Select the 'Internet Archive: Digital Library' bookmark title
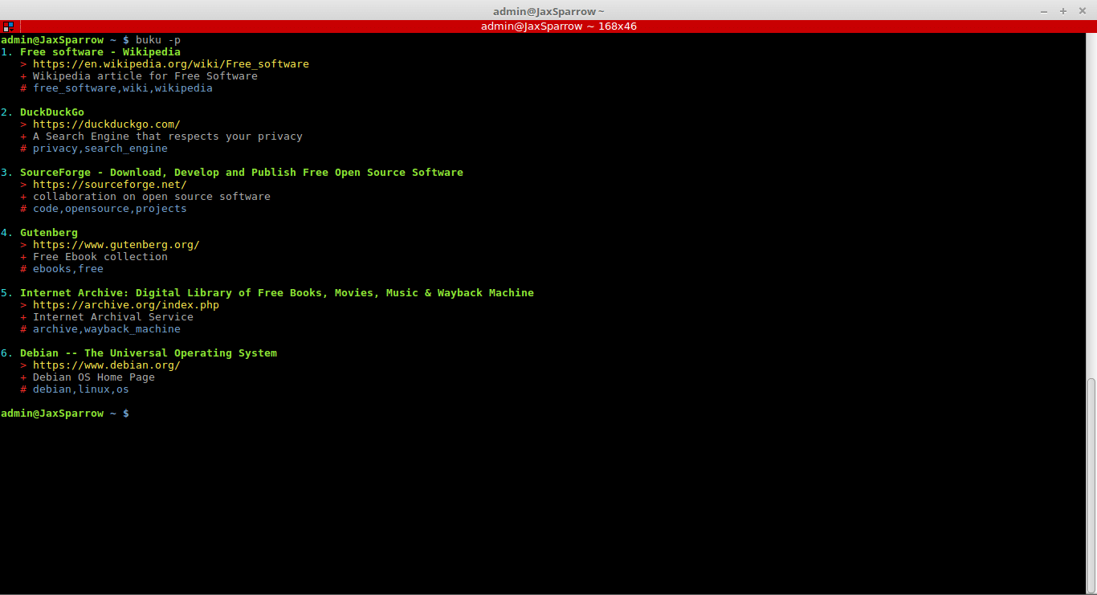The width and height of the screenshot is (1097, 595). (277, 293)
